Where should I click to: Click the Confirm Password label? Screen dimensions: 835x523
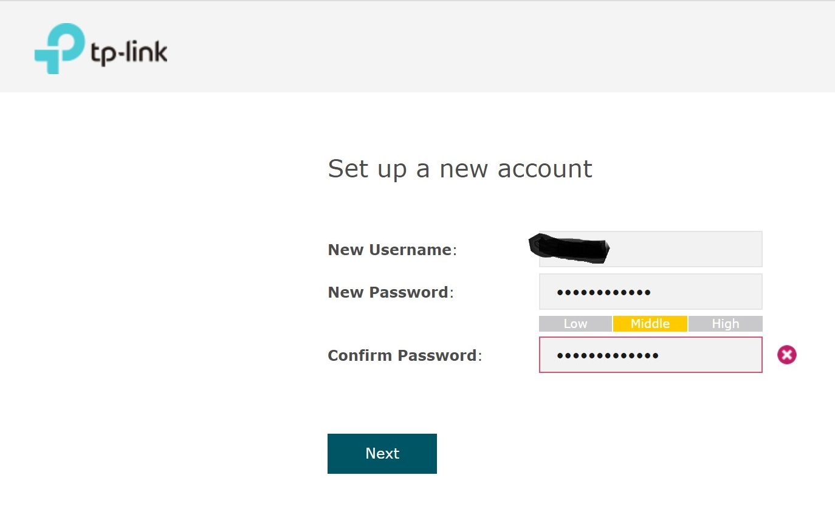coord(402,355)
